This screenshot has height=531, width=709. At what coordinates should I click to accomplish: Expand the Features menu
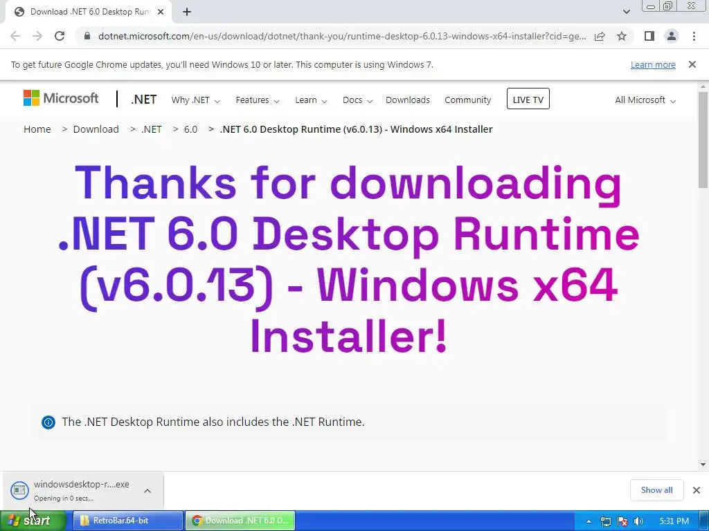(258, 100)
